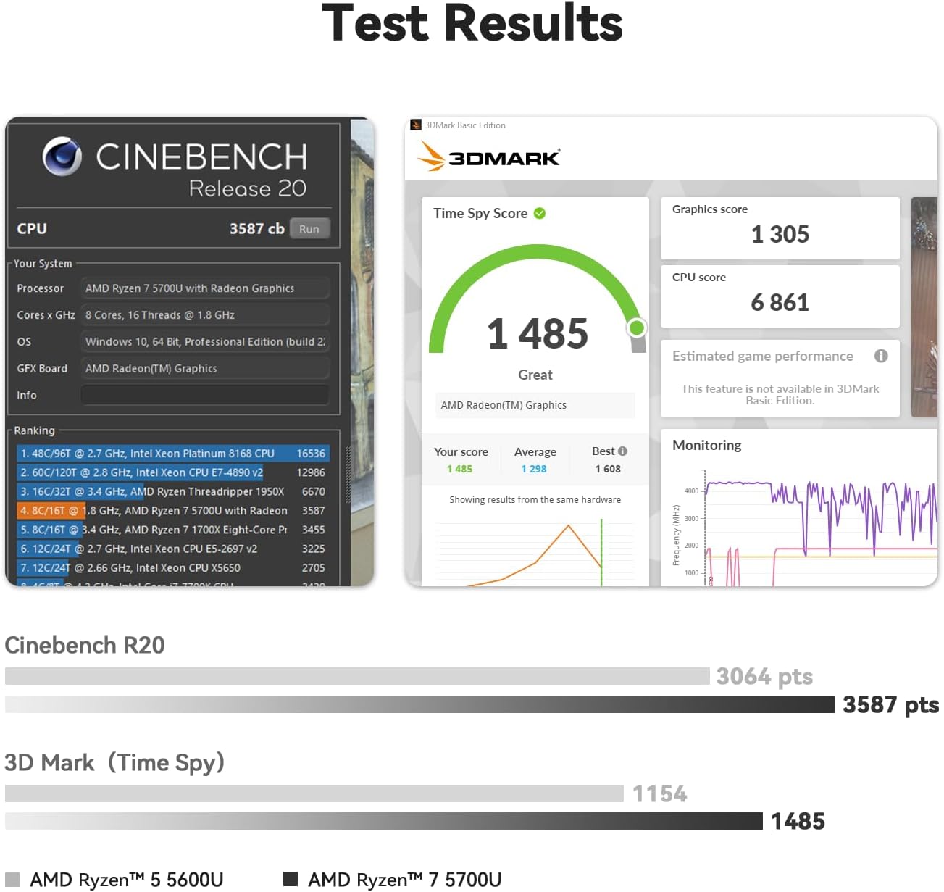The image size is (944, 892).
Task: Select highlighted ranking AMD Ryzen 7 5700U
Action: pos(173,511)
